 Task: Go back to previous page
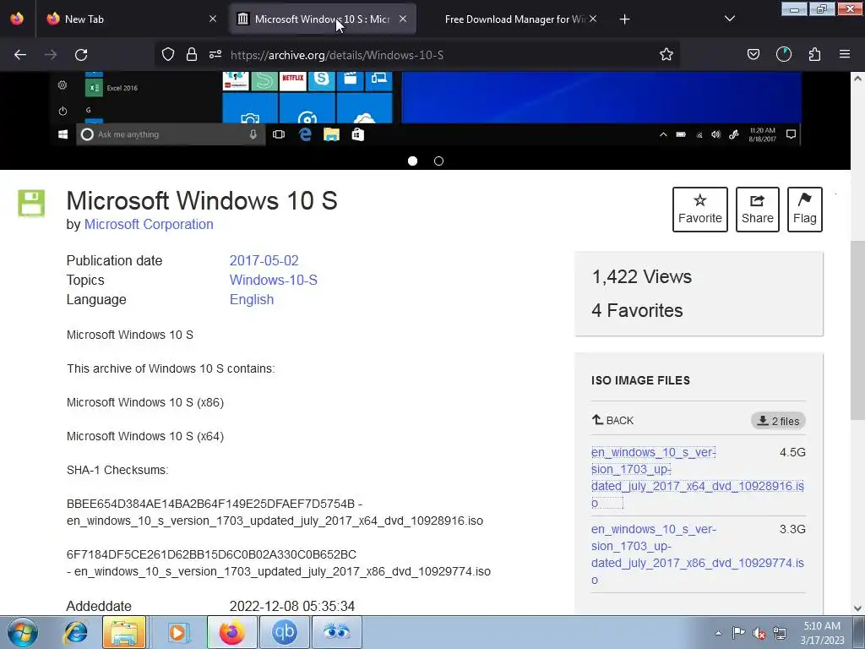(x=20, y=55)
